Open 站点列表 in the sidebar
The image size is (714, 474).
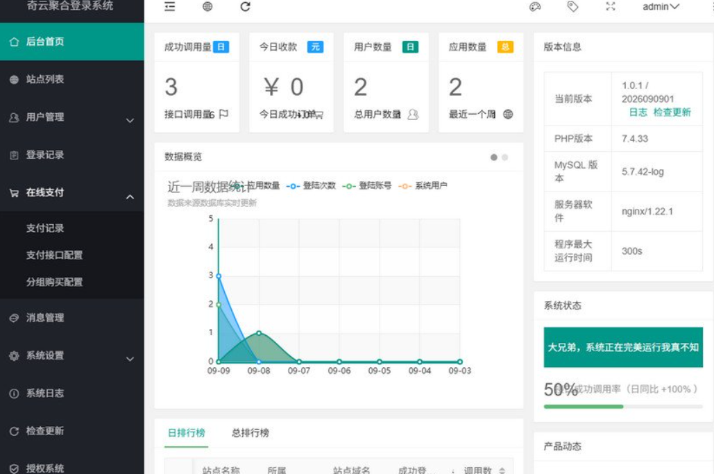point(72,79)
